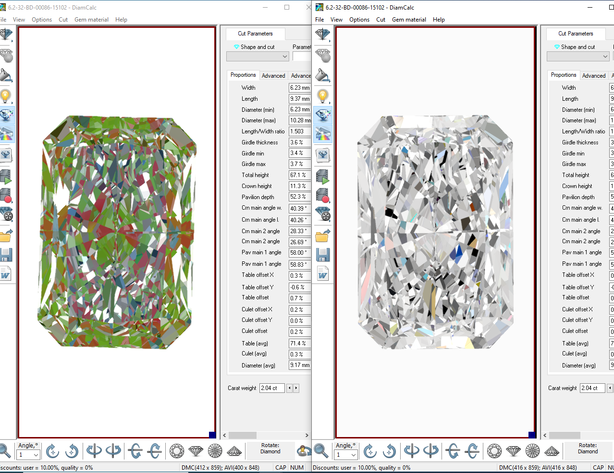Click the film record movie icon in right window

coord(322,196)
